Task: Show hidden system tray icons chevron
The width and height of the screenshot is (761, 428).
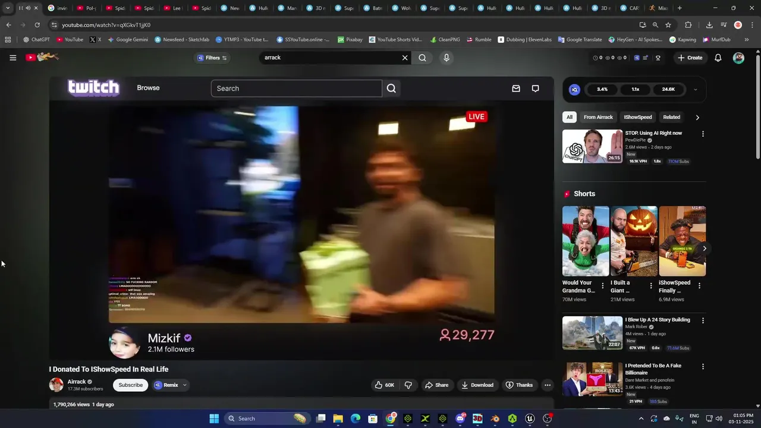Action: 641,418
